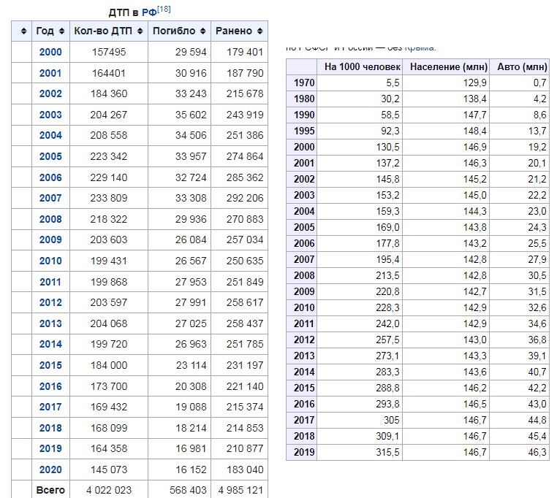Click the Всего totals row label
The width and height of the screenshot is (557, 498).
[x=50, y=490]
